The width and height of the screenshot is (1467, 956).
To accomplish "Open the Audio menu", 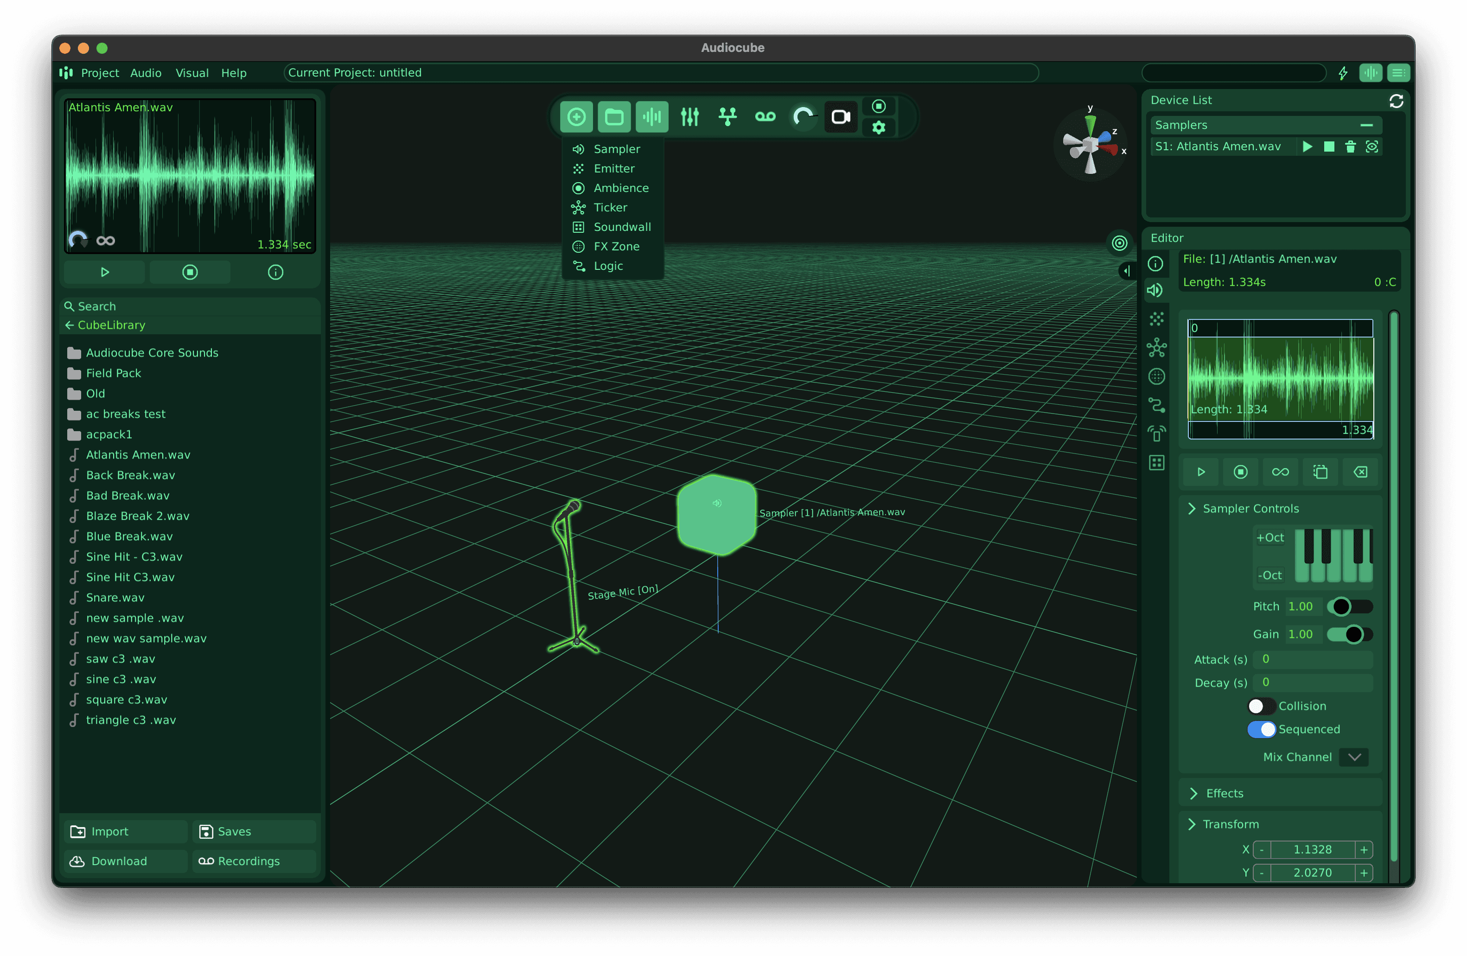I will pyautogui.click(x=146, y=73).
